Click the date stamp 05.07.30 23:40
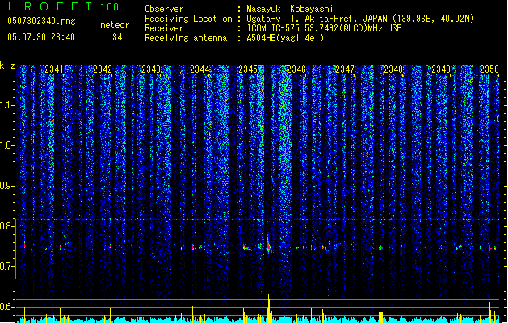The width and height of the screenshot is (508, 323). [x=41, y=37]
